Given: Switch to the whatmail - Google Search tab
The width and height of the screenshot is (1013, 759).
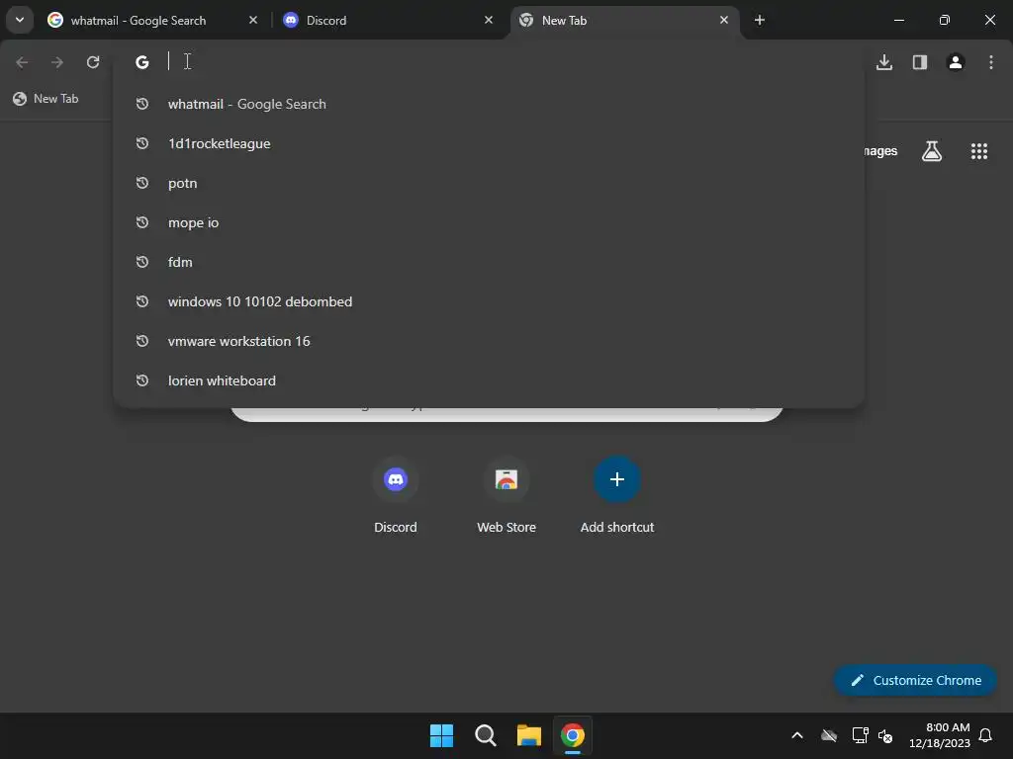Looking at the screenshot, I should [152, 20].
